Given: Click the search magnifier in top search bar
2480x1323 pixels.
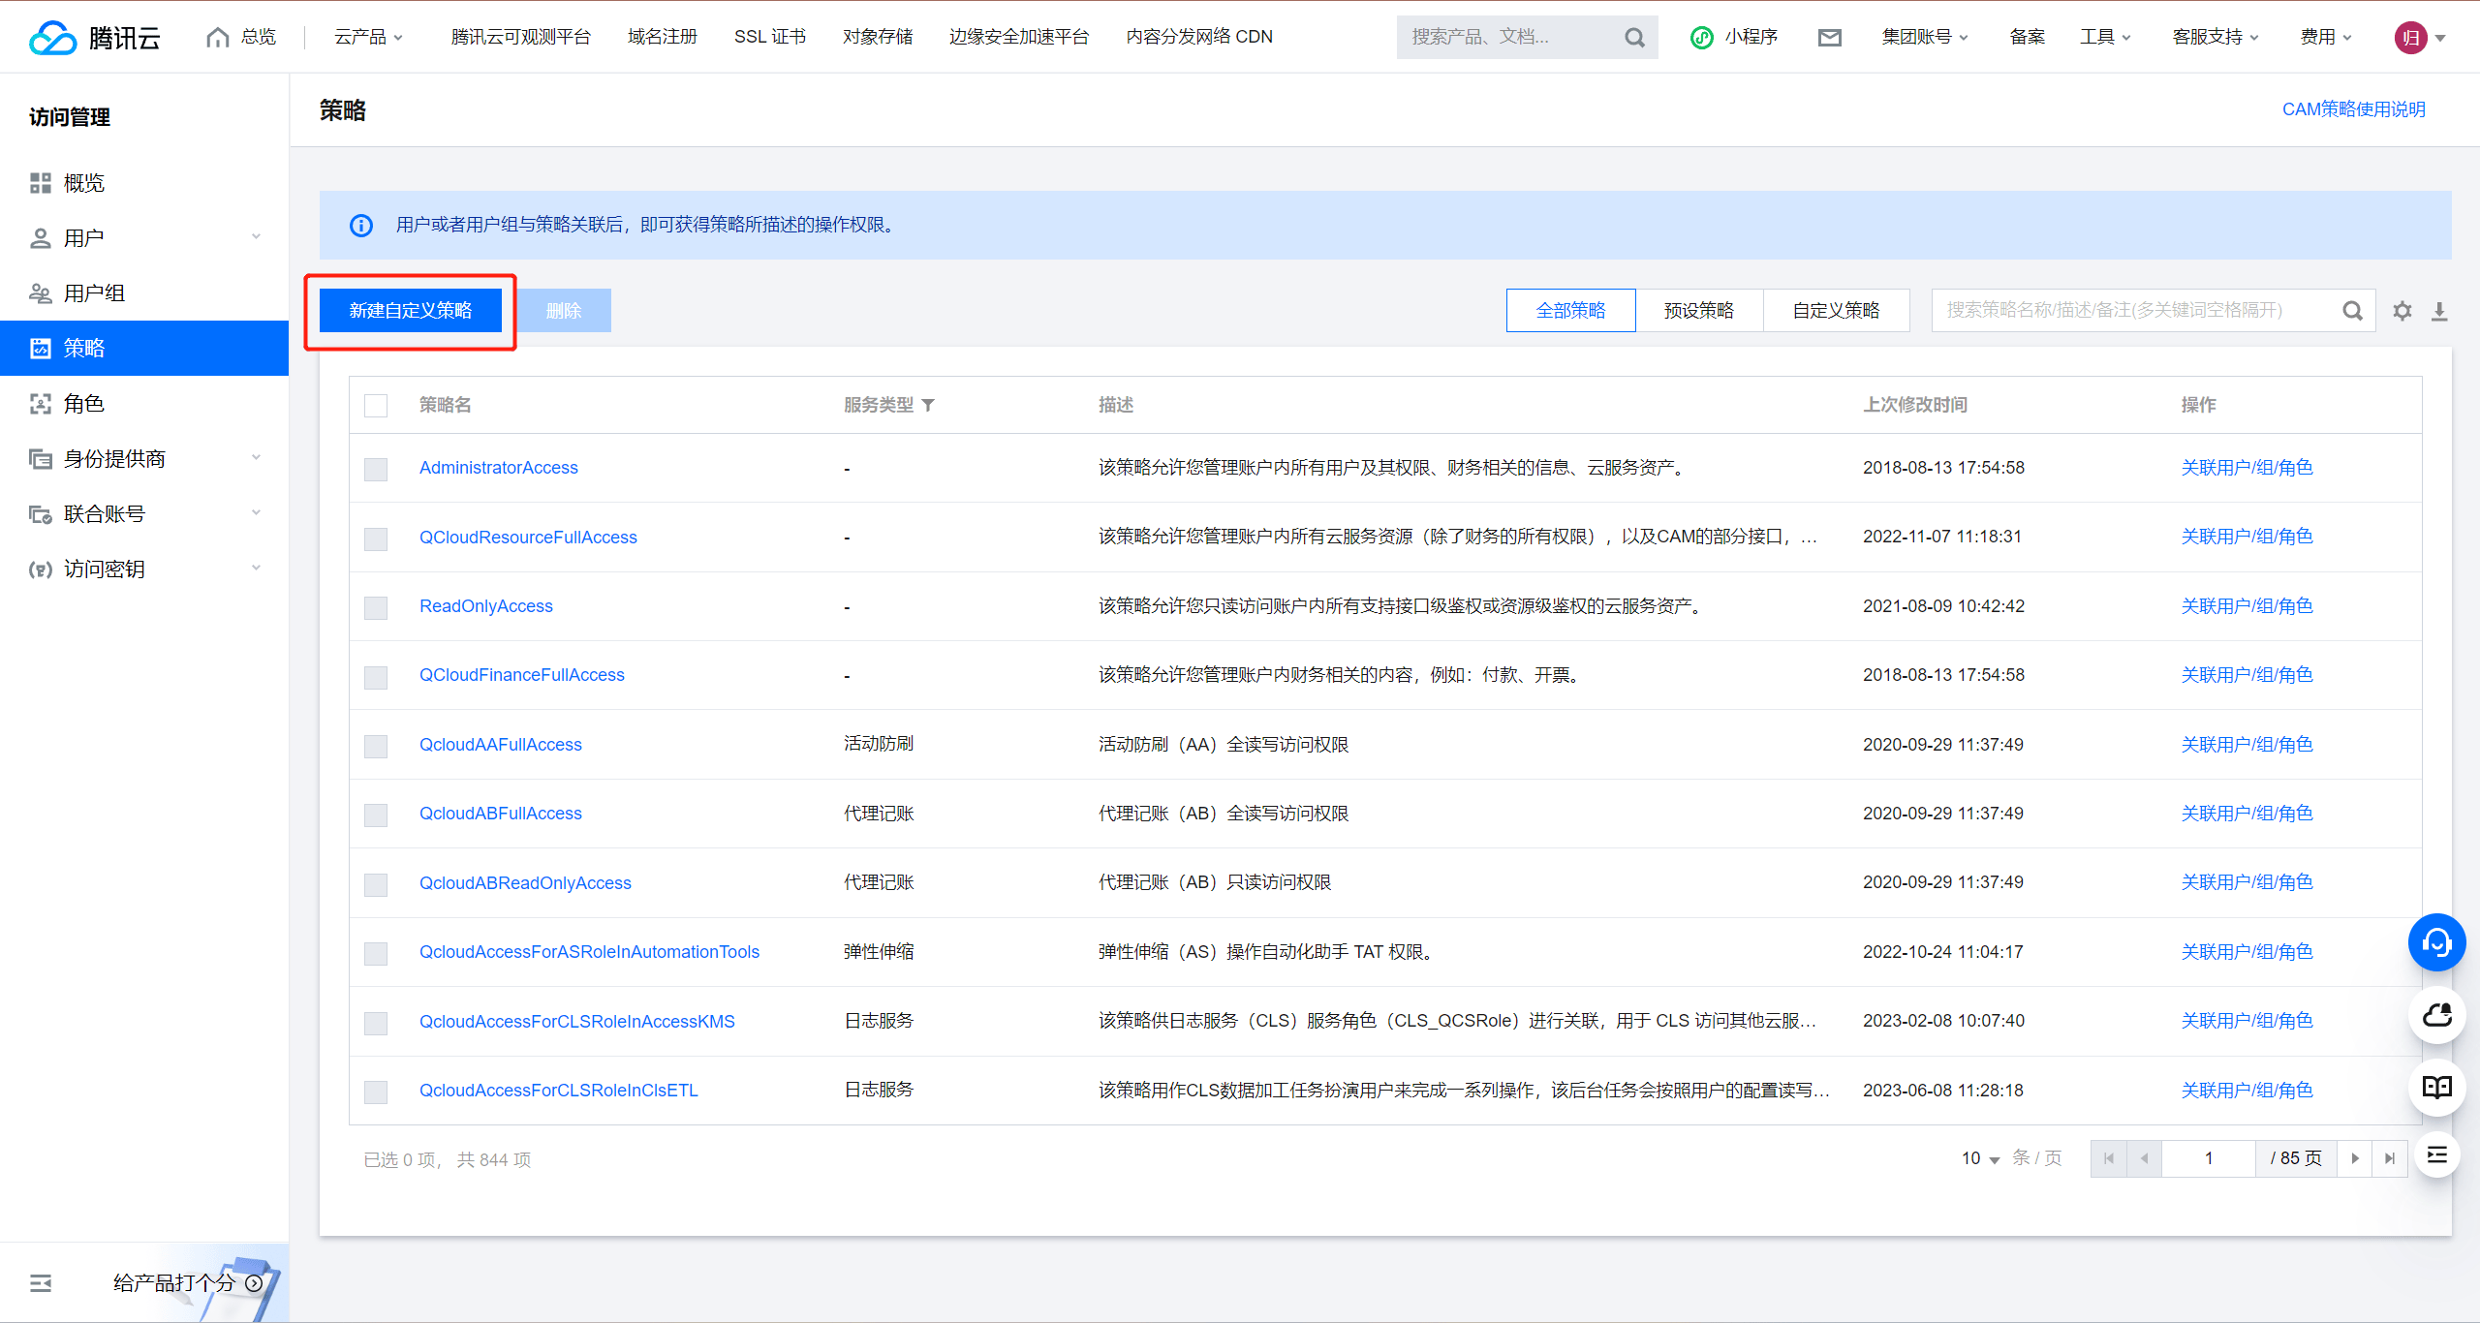Looking at the screenshot, I should [1634, 37].
